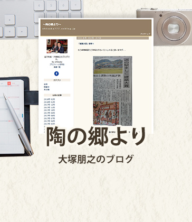Open the 画像一覧 link in sidebar
The height and width of the screenshot is (222, 192).
[57, 67]
